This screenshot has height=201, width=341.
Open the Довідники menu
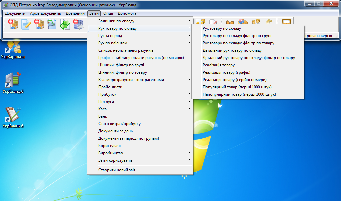pyautogui.click(x=75, y=13)
